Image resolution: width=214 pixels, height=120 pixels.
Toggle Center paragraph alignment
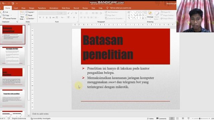click(85, 18)
